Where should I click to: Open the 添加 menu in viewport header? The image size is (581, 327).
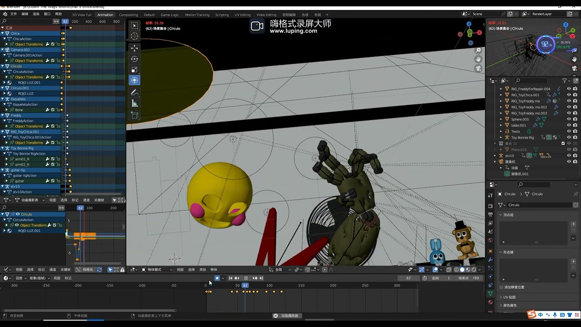click(202, 269)
